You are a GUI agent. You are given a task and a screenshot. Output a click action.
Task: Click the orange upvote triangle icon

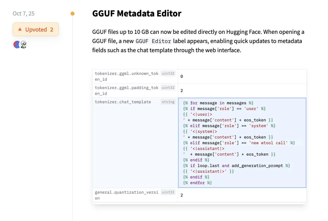pyautogui.click(x=20, y=29)
